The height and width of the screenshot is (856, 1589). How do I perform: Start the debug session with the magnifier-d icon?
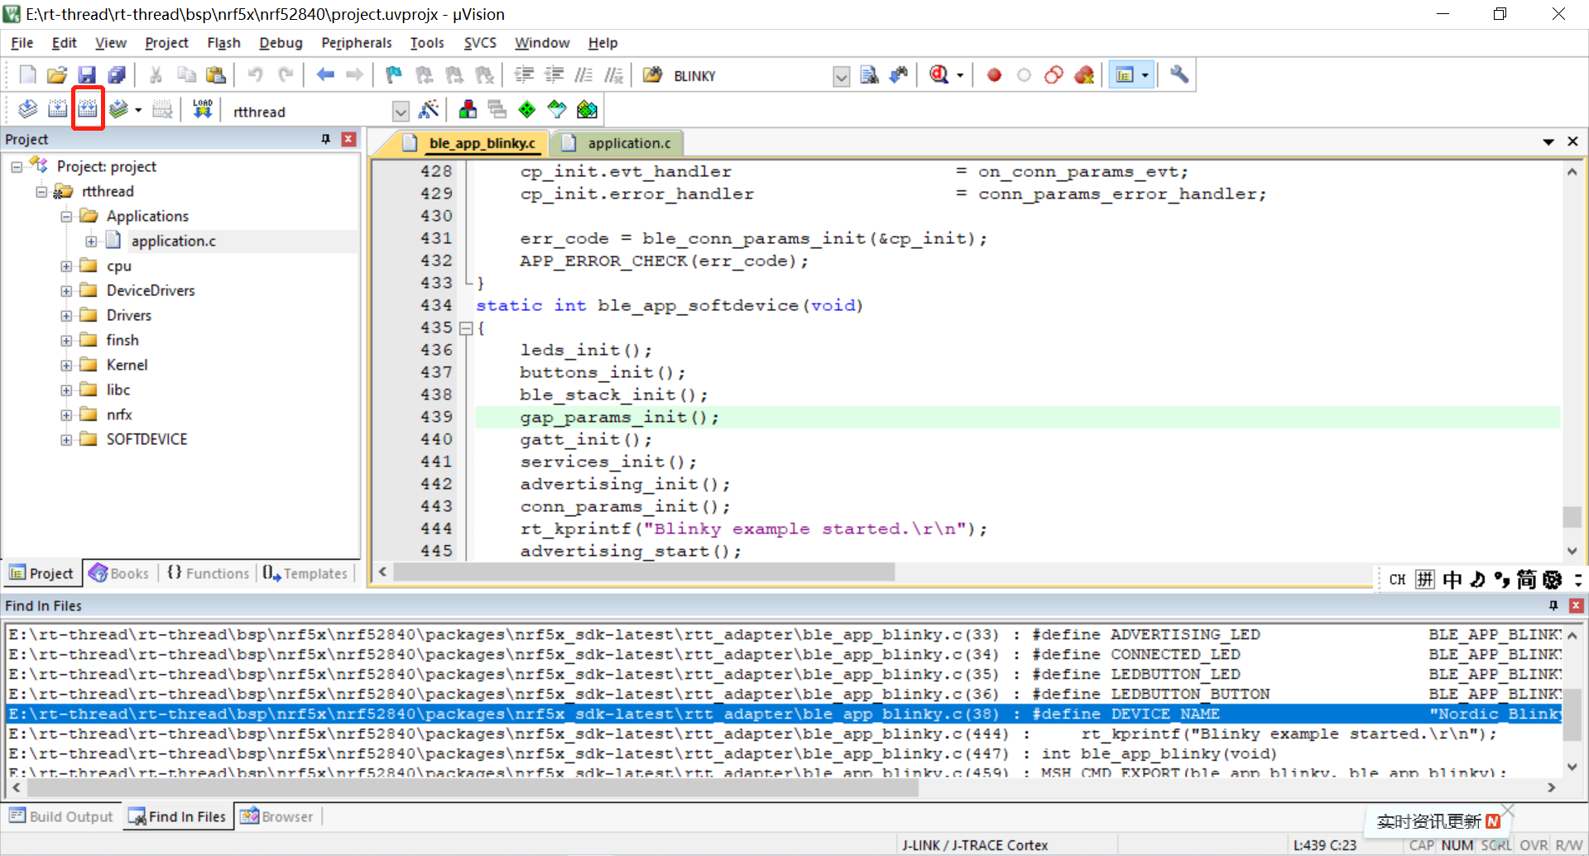[x=939, y=75]
